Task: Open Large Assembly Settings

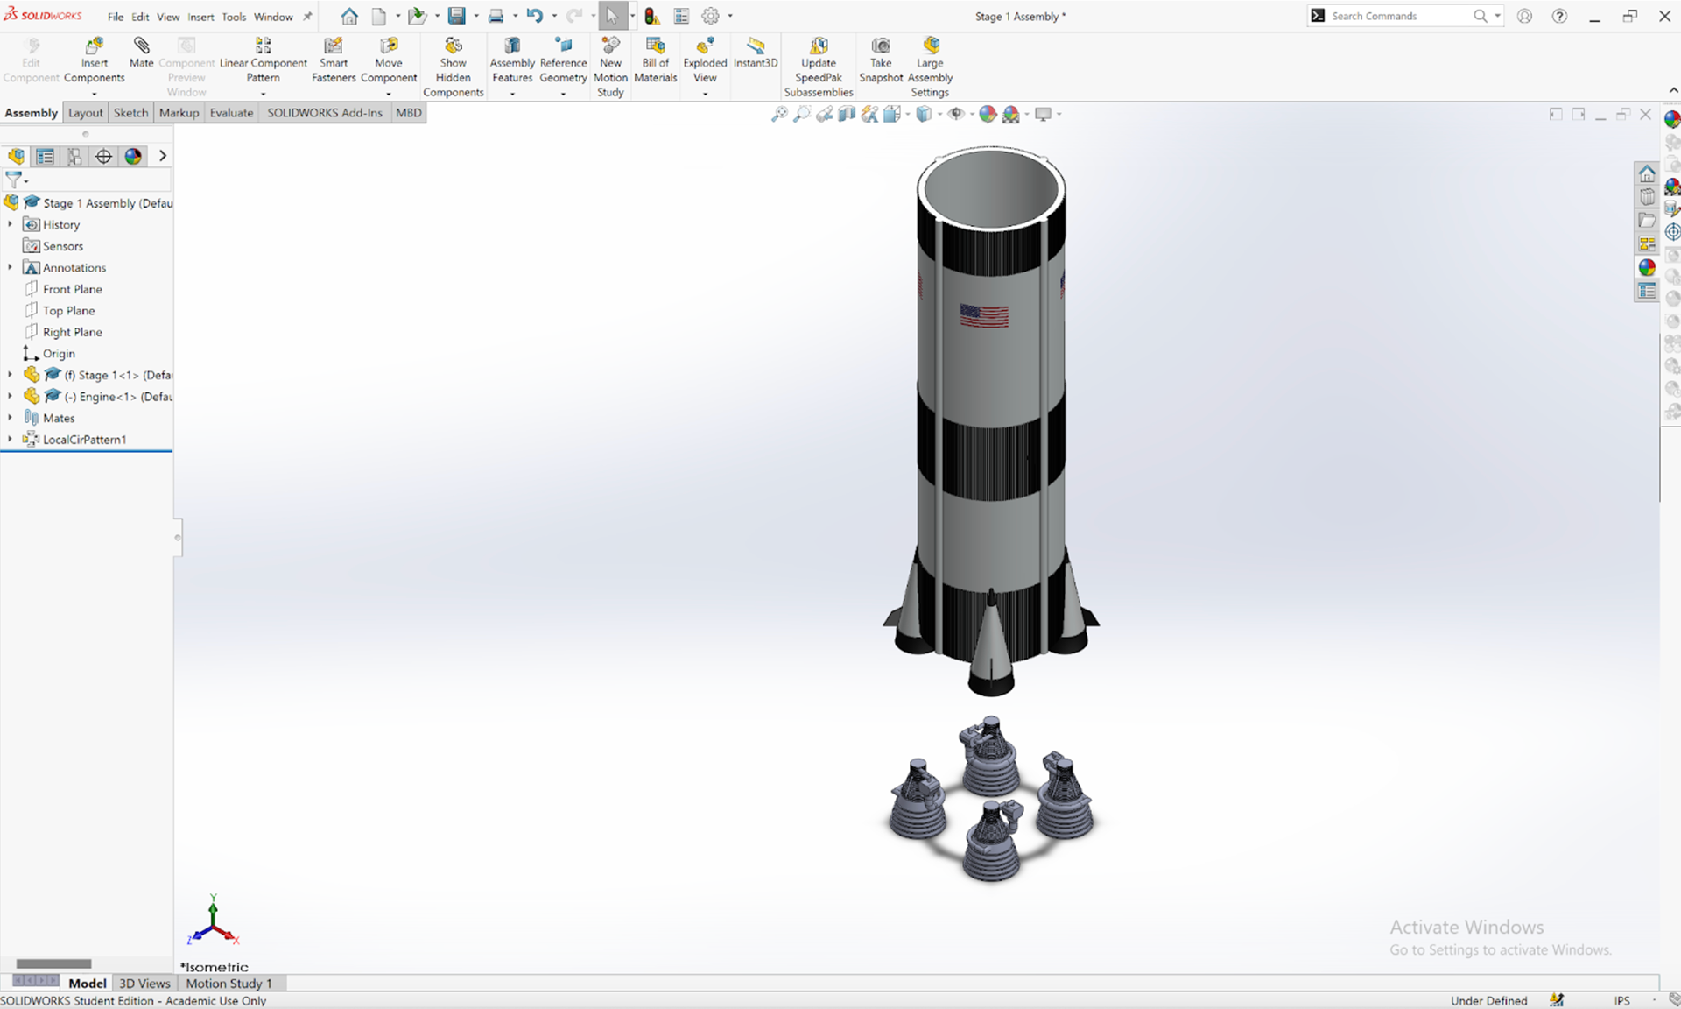Action: click(930, 67)
